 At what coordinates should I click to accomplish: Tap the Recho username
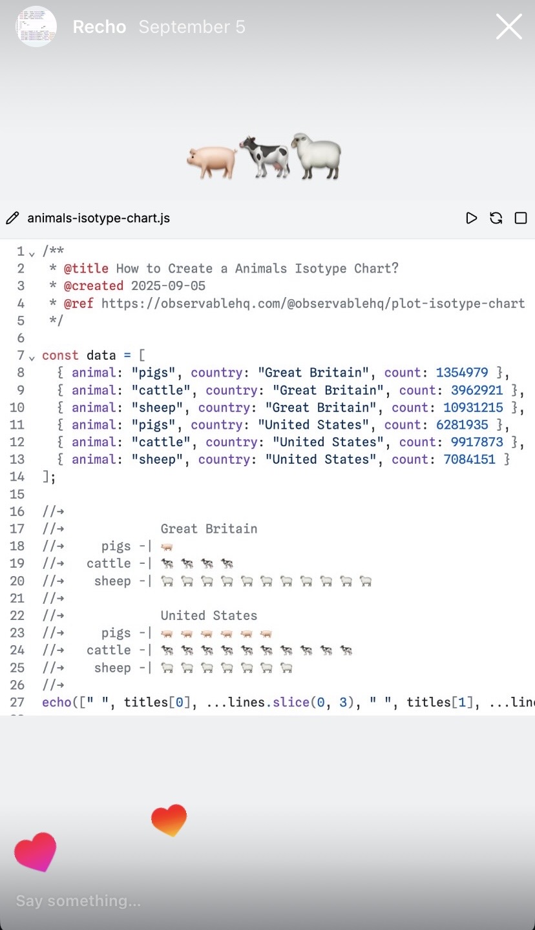coord(99,27)
